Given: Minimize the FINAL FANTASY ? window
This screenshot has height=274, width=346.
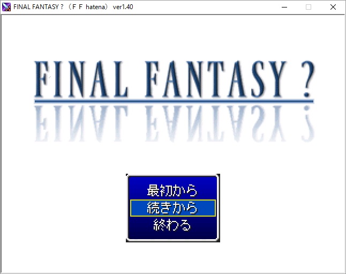Looking at the screenshot, I should click(284, 7).
